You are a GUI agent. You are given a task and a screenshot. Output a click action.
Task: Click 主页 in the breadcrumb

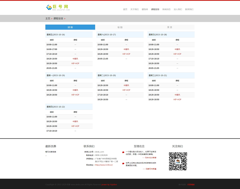coord(48,18)
